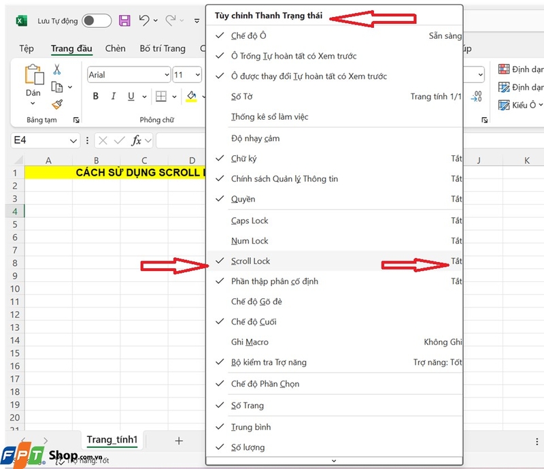
Task: Click the formula bar cancel X icon
Action: pos(103,140)
